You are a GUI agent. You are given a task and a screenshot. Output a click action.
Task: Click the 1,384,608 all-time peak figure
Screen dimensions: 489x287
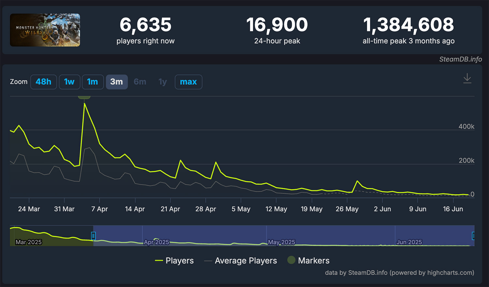[x=408, y=25]
